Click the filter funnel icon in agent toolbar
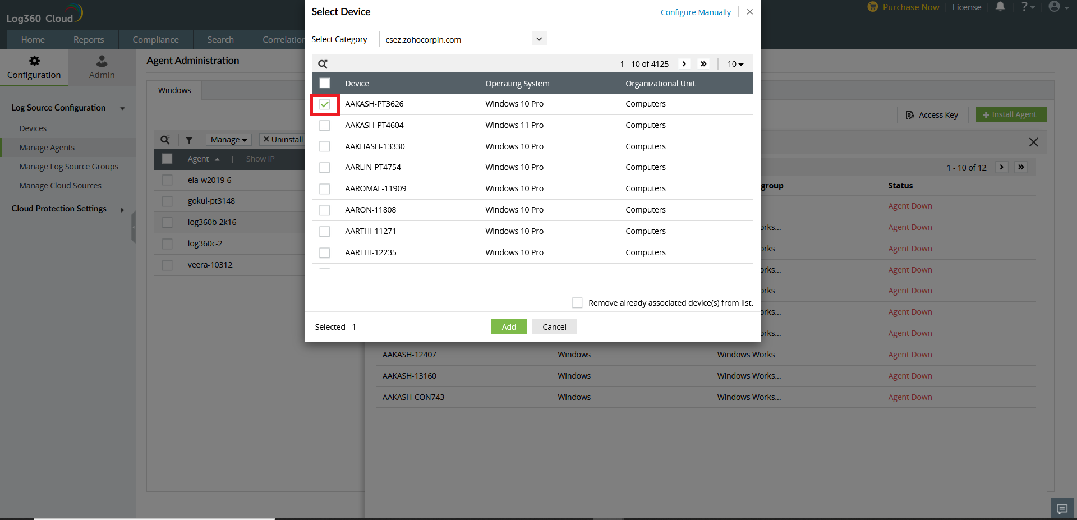Screen dimensions: 1077x520 click(x=189, y=140)
